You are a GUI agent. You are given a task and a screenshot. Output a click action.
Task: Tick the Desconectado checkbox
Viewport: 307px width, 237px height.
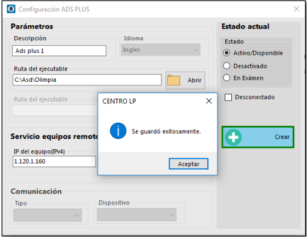pyautogui.click(x=228, y=97)
